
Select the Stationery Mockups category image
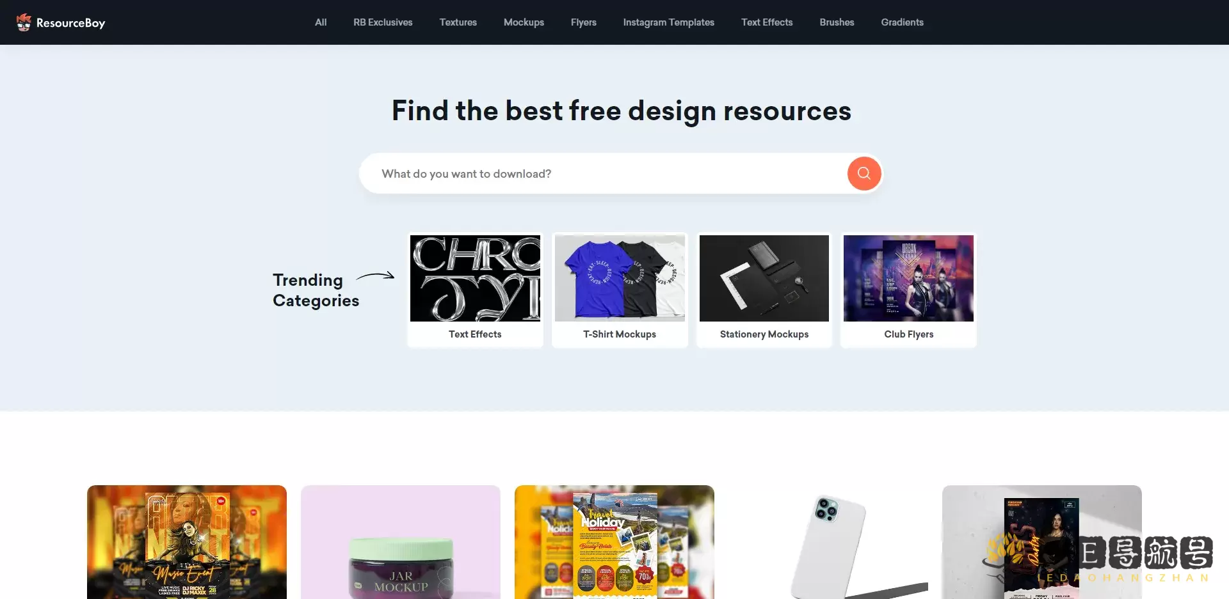(764, 278)
